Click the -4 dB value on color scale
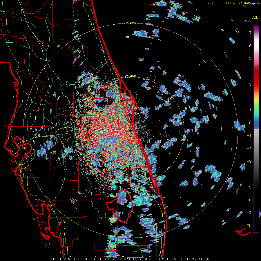The height and width of the screenshot is (261, 261). [x=249, y=174]
